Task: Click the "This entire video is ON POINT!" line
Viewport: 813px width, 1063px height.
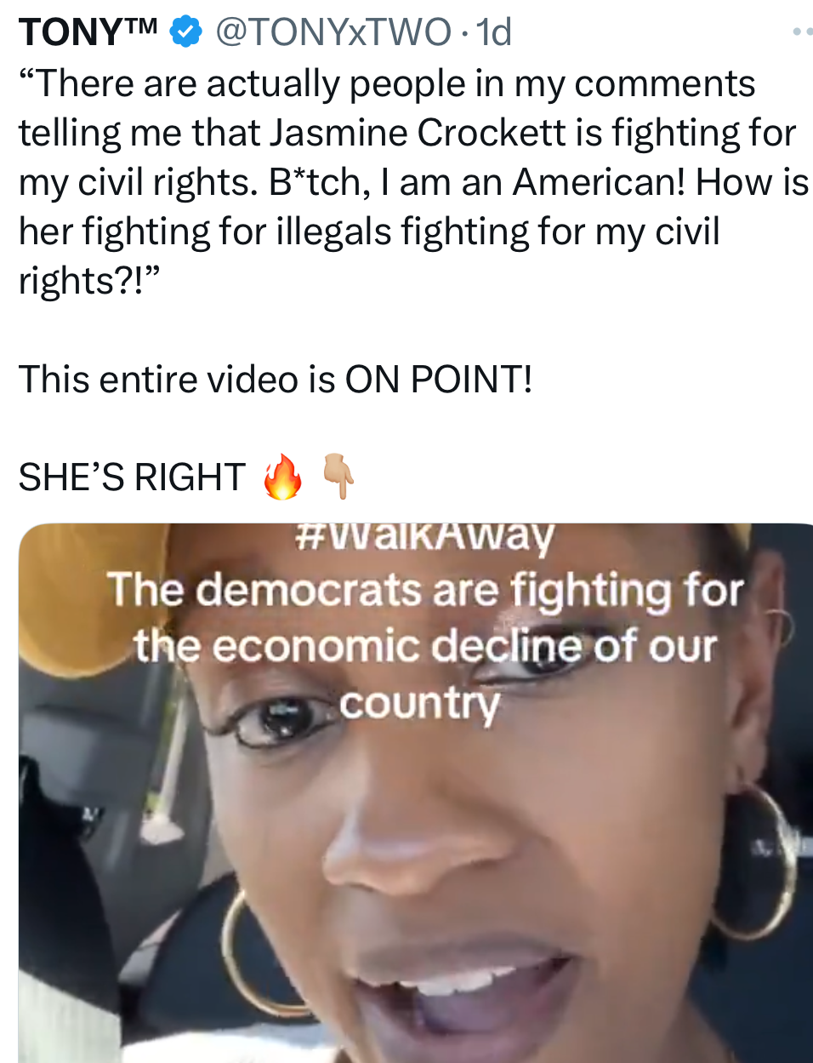Action: click(x=276, y=379)
